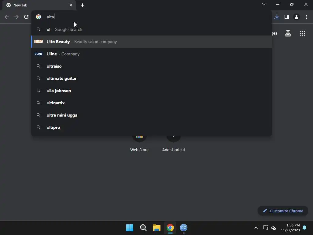Select the ultipro suggestion
The width and height of the screenshot is (313, 235).
click(152, 127)
